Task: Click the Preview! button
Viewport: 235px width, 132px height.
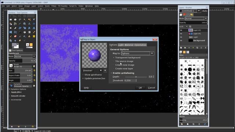Action: [x=88, y=70]
